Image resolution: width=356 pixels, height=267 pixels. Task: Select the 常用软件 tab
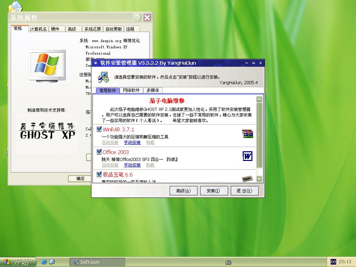(108, 90)
